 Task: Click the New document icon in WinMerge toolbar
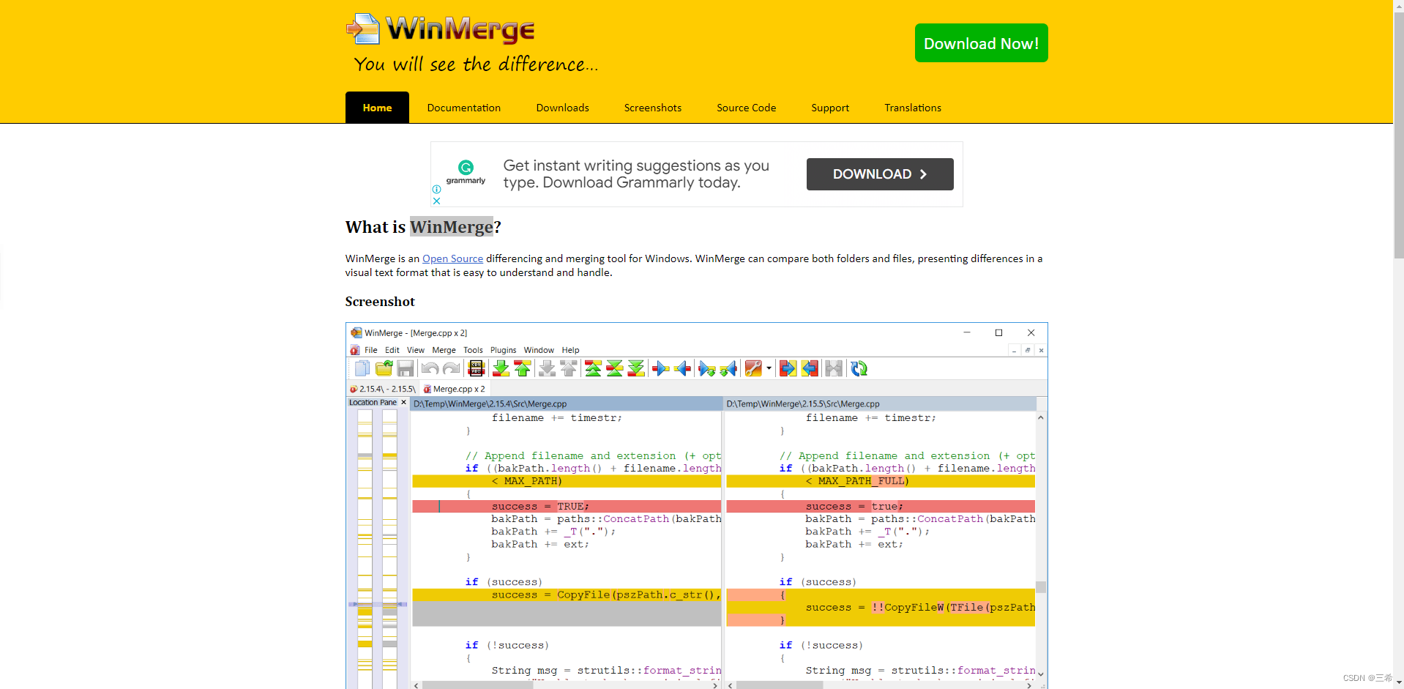362,368
